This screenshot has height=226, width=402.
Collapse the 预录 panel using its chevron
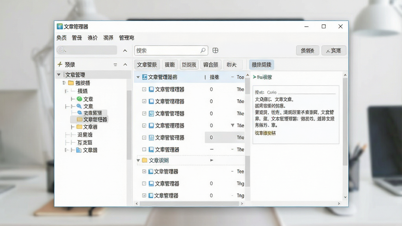125,65
